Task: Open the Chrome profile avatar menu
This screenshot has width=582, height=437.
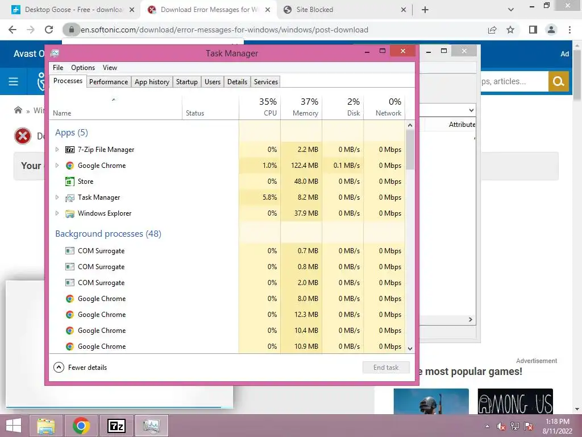Action: click(x=551, y=30)
